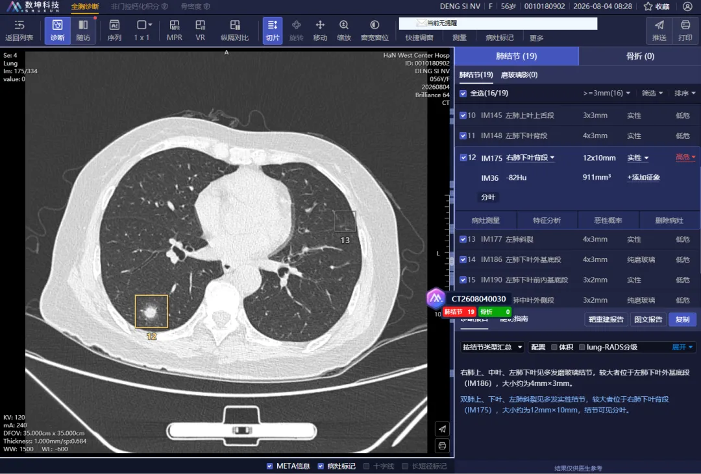Activate the MPR reconstruction tool

click(175, 30)
